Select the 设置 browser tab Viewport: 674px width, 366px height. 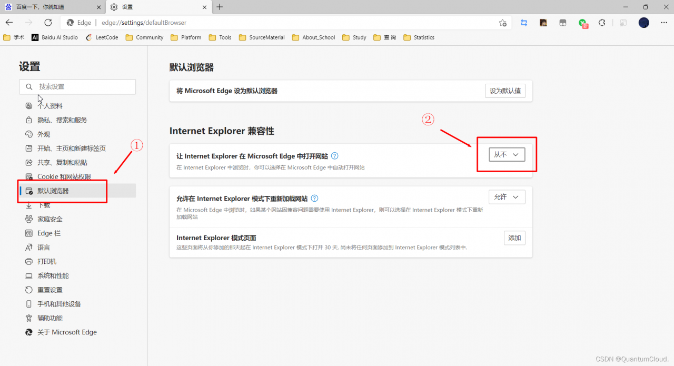click(x=158, y=7)
